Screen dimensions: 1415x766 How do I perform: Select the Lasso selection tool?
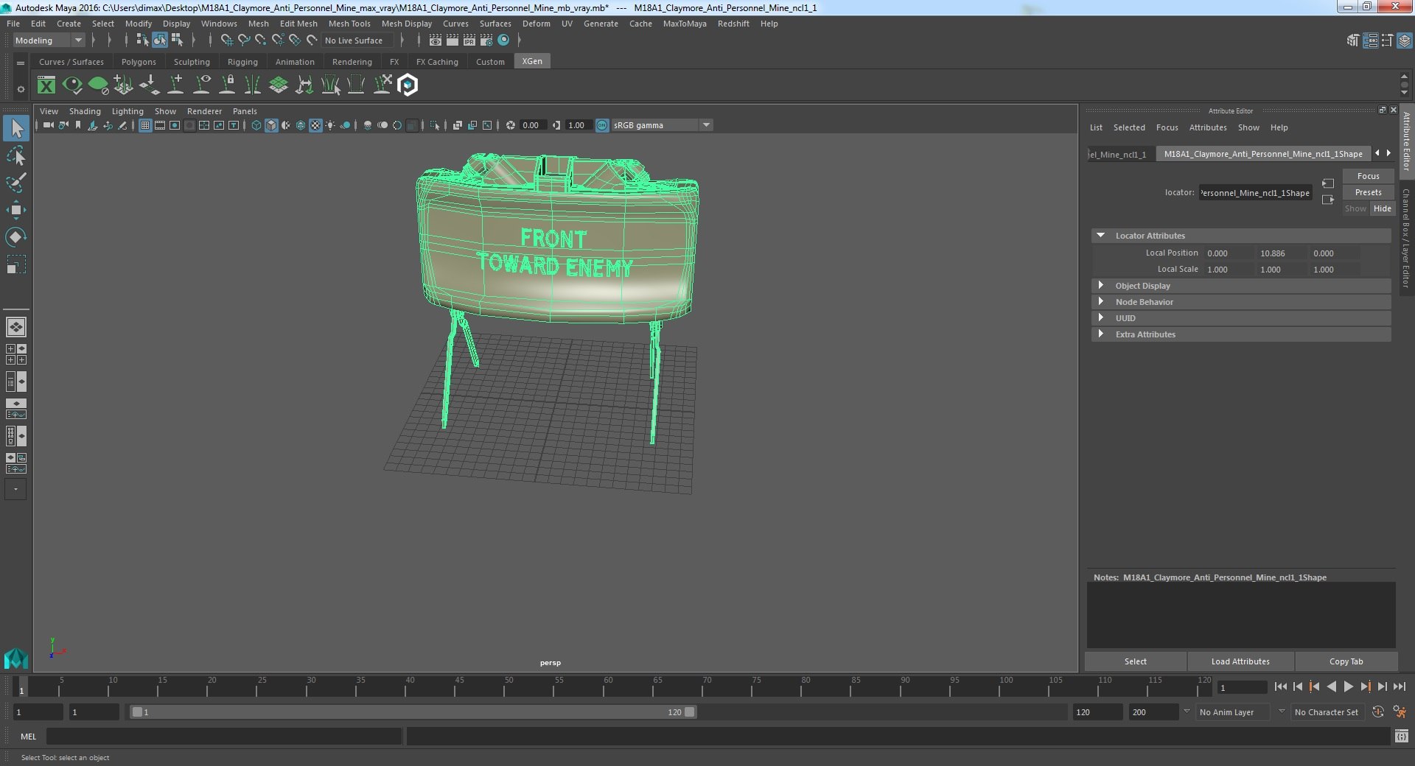pyautogui.click(x=16, y=156)
